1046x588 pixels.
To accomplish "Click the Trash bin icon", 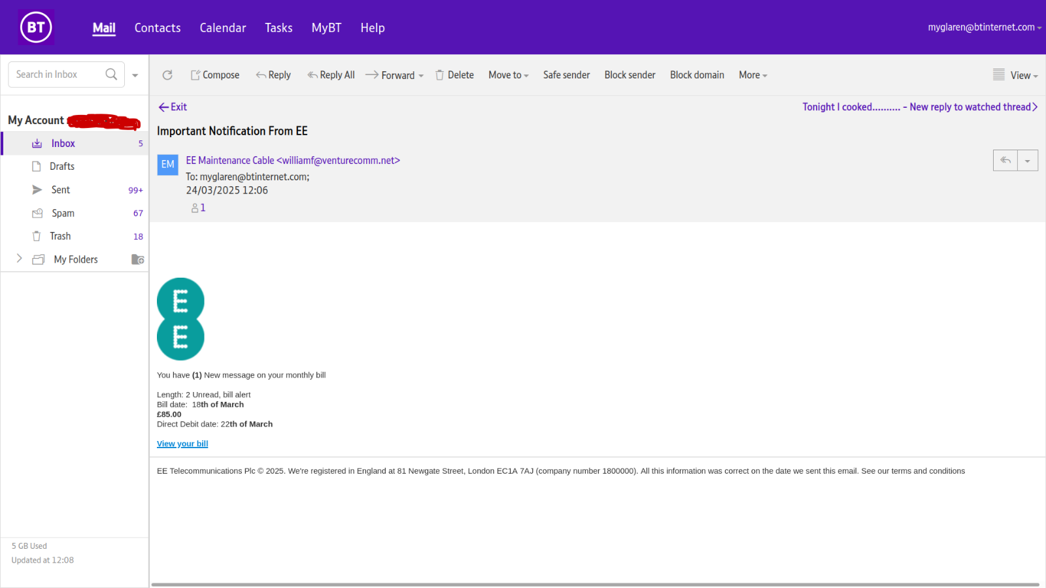I will tap(37, 237).
